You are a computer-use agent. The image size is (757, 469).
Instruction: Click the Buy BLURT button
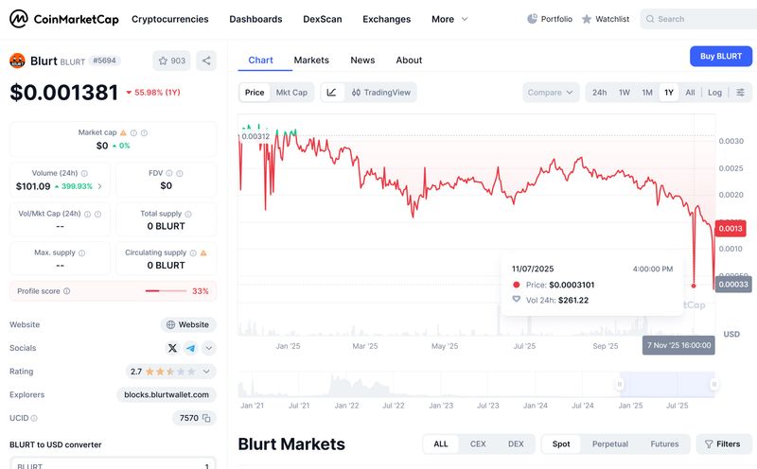[x=720, y=56]
